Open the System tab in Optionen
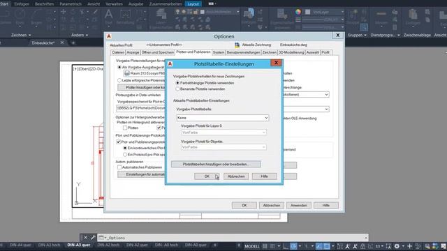447x251 pixels. point(219,52)
